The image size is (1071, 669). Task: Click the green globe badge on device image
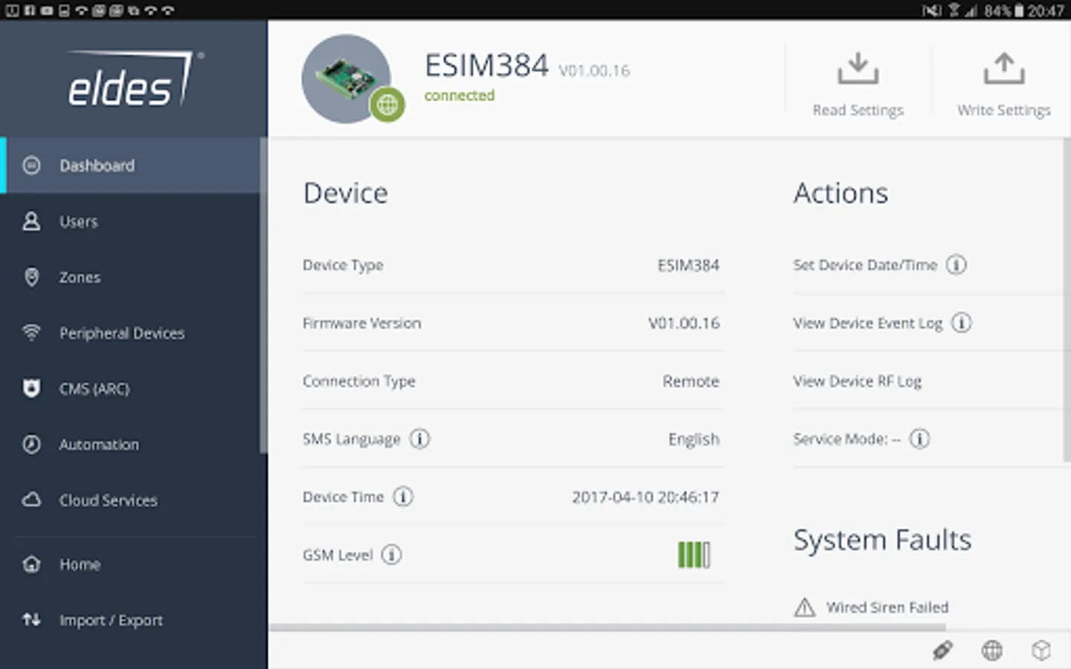coord(387,105)
